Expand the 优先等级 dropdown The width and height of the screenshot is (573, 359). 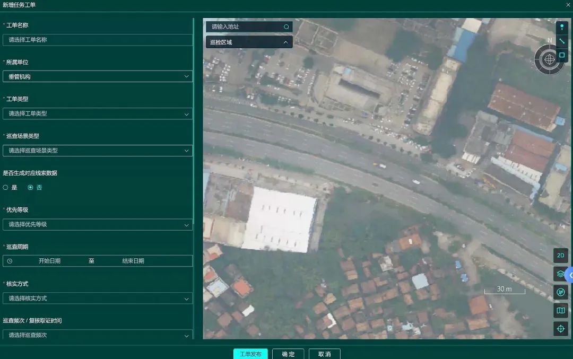click(98, 224)
